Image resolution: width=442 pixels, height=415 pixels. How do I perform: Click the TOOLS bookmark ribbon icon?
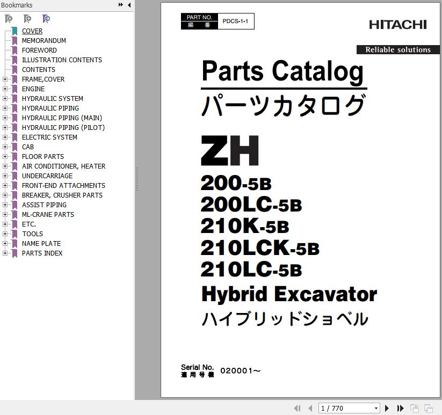click(15, 234)
